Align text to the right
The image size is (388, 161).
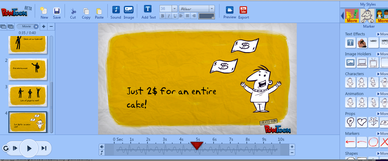(194, 16)
